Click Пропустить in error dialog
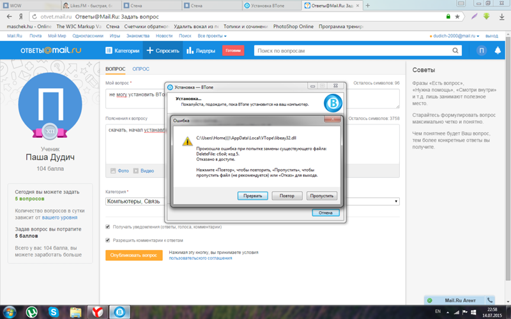511x319 pixels. (x=322, y=196)
